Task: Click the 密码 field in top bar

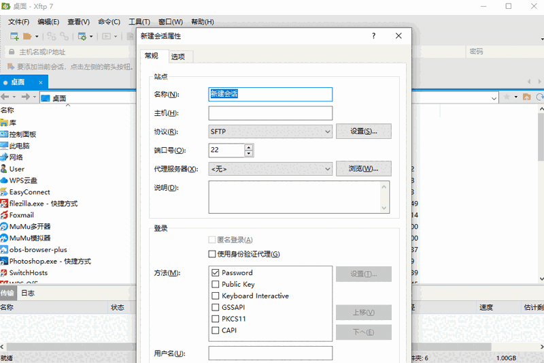Action: pyautogui.click(x=505, y=51)
